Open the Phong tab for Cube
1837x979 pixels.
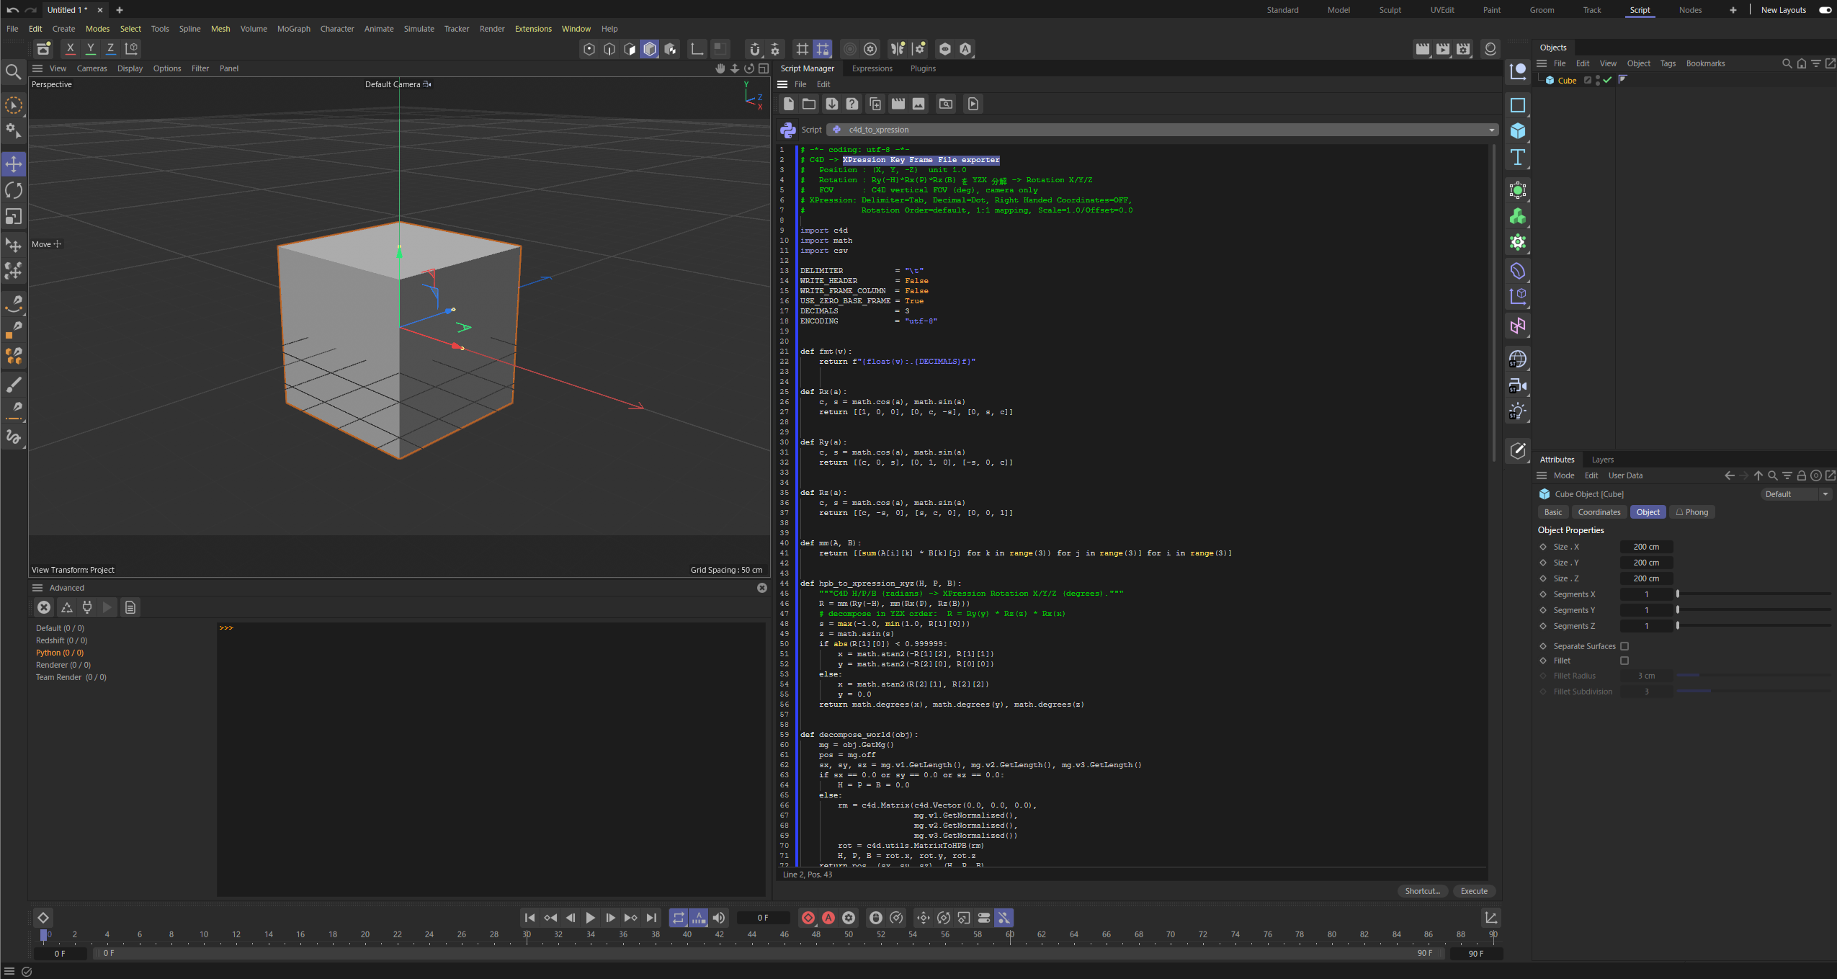tap(1692, 512)
